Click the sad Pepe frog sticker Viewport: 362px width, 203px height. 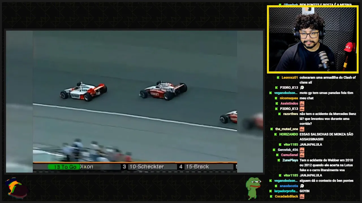point(253,188)
